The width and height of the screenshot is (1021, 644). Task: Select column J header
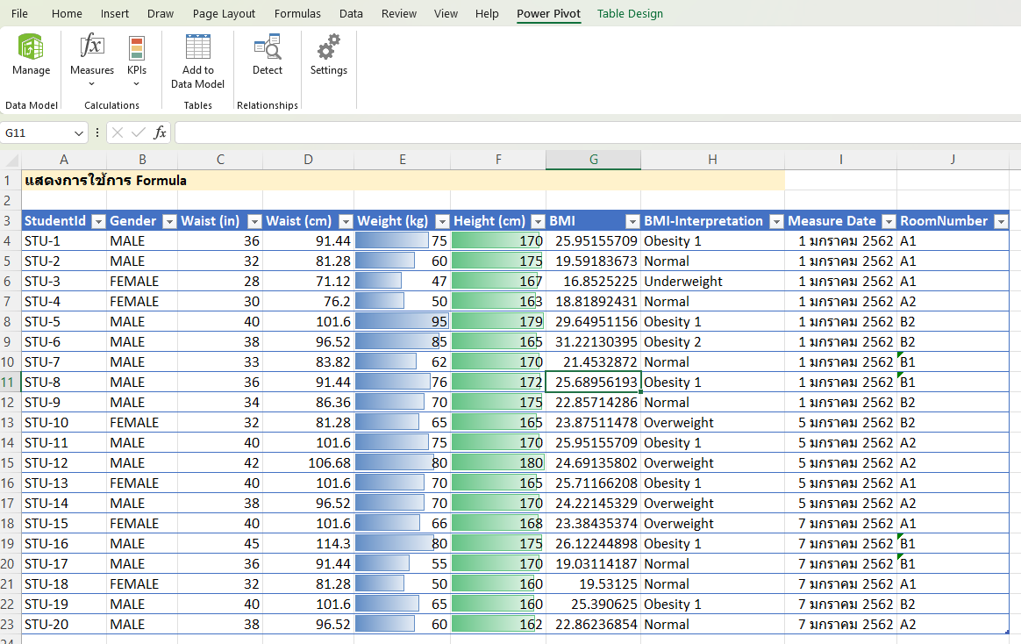[x=953, y=160]
